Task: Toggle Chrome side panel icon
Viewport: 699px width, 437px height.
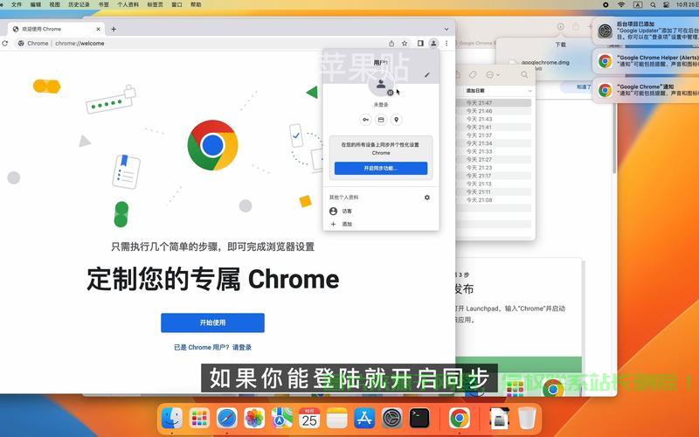Action: (x=420, y=43)
